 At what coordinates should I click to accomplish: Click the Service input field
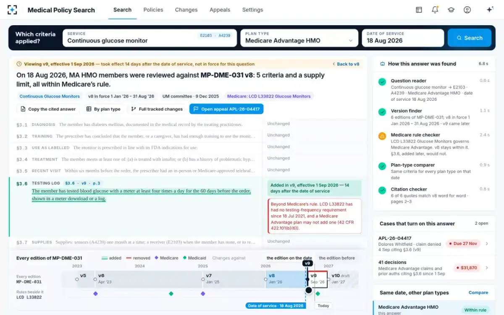coord(150,38)
